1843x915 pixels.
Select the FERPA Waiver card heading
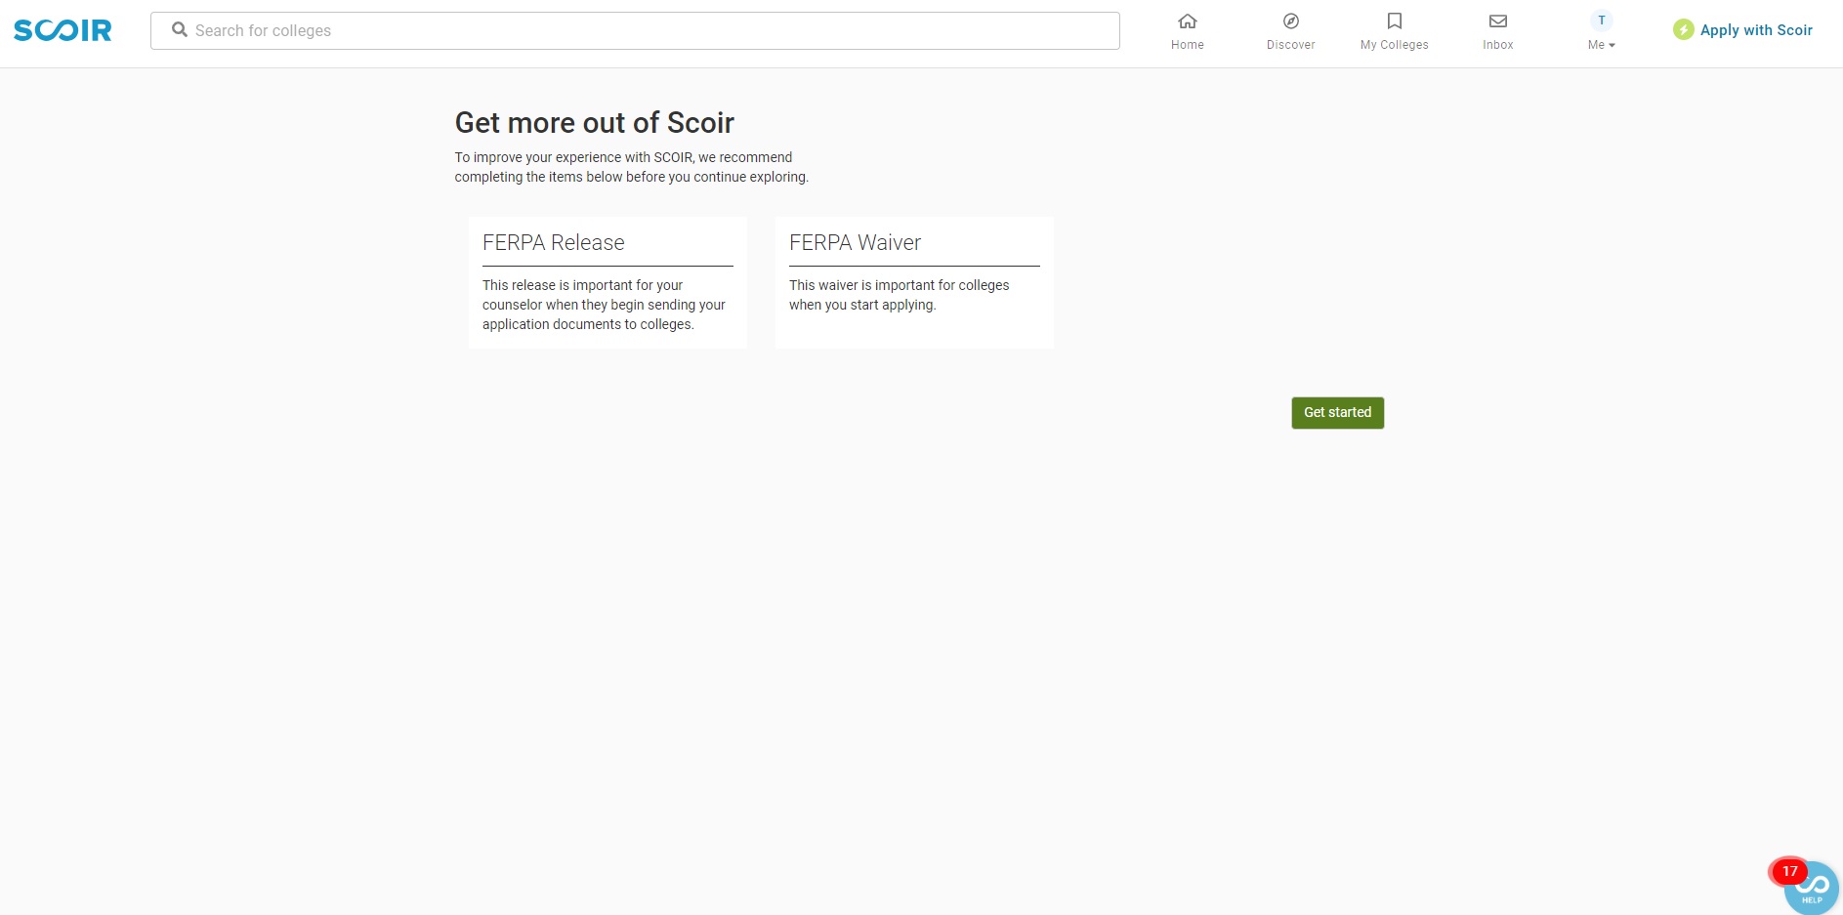point(855,242)
